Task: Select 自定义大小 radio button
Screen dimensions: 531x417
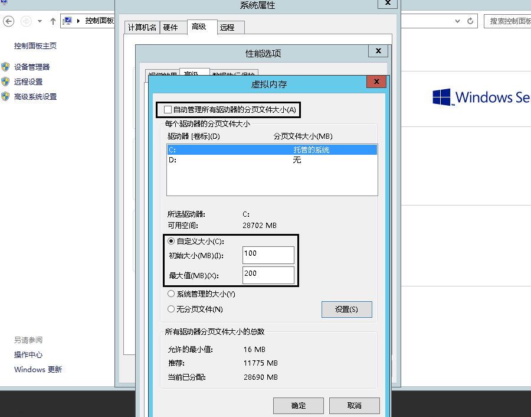Action: click(x=171, y=242)
